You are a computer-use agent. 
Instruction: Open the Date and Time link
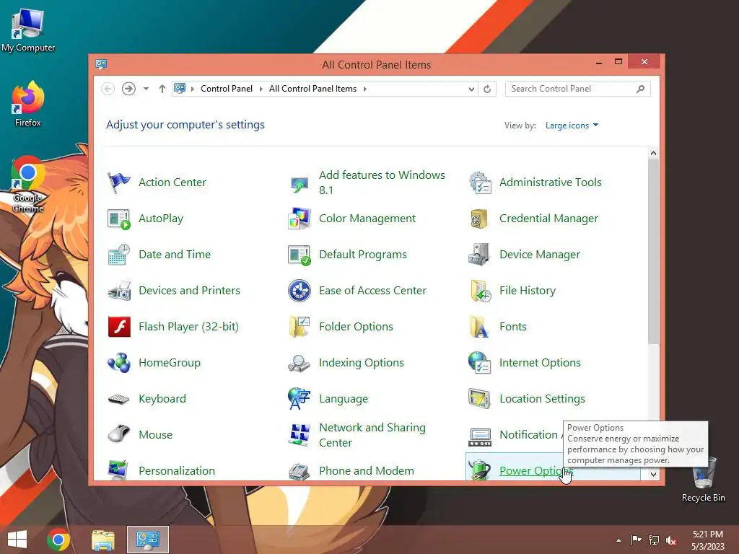pyautogui.click(x=175, y=255)
